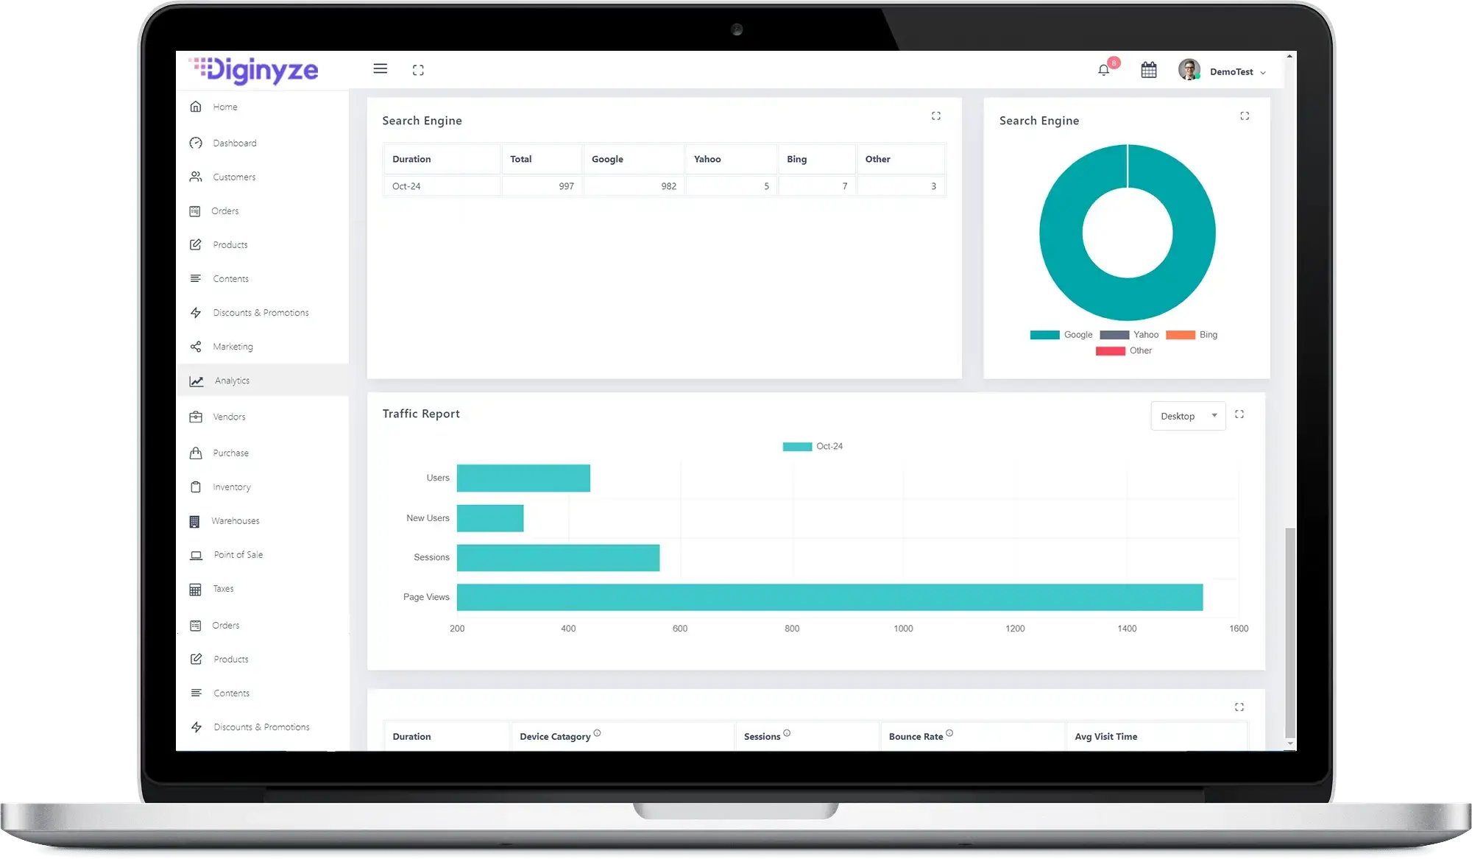Expand the Traffic Report fullscreen view

coord(1240,415)
